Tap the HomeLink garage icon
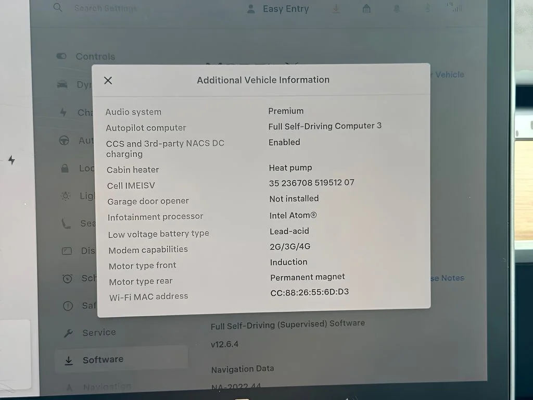The height and width of the screenshot is (400, 533). coord(366,8)
